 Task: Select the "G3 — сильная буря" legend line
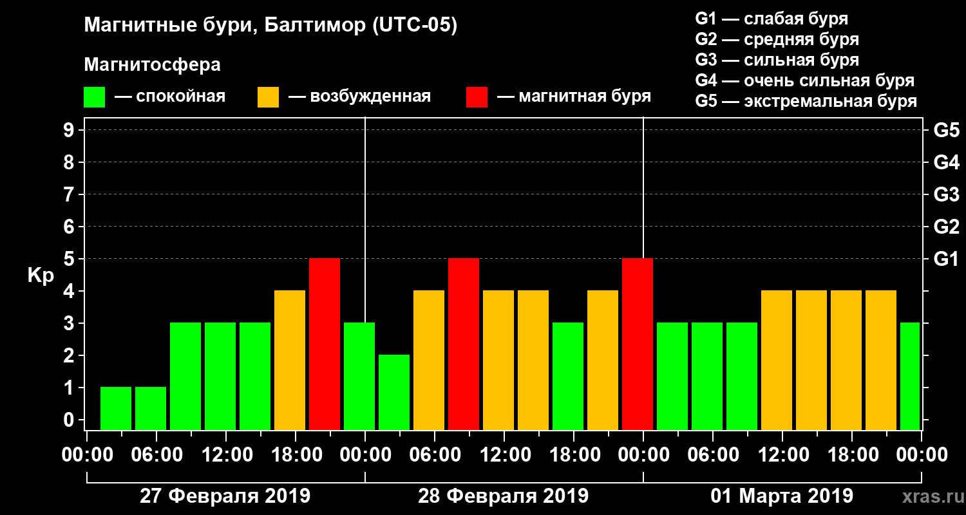[777, 60]
